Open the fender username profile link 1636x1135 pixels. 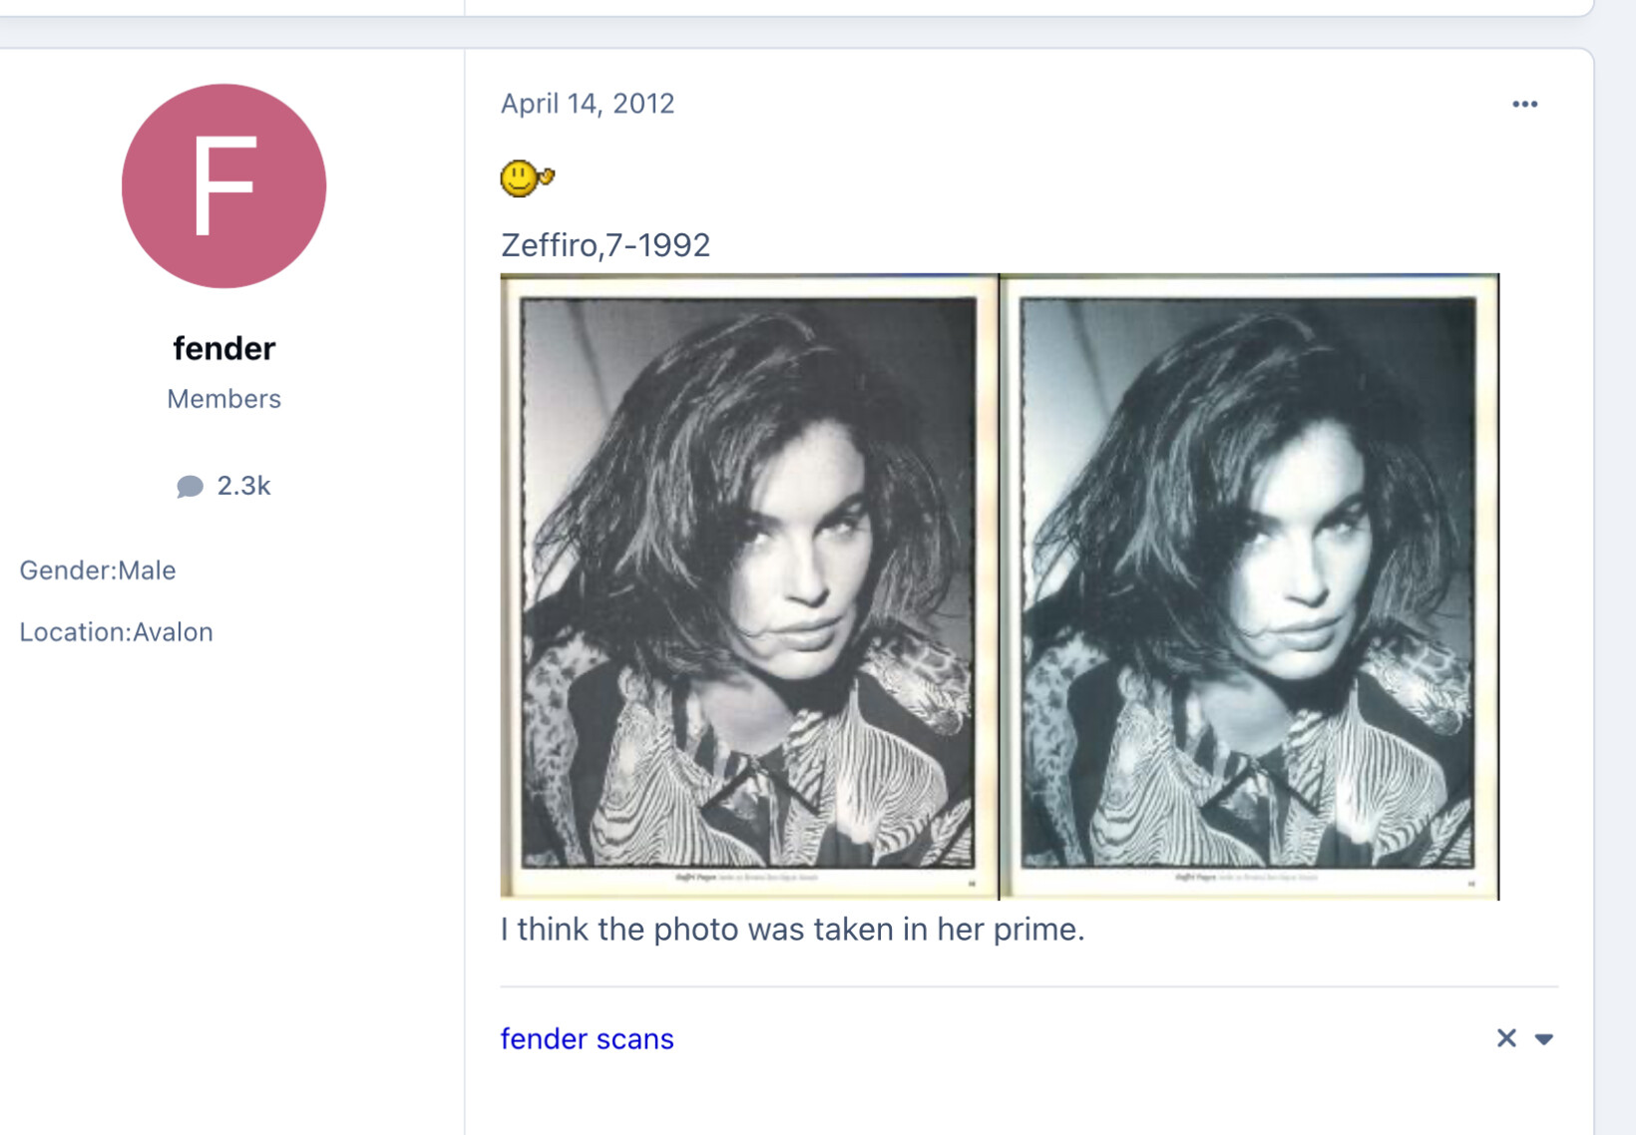[223, 348]
